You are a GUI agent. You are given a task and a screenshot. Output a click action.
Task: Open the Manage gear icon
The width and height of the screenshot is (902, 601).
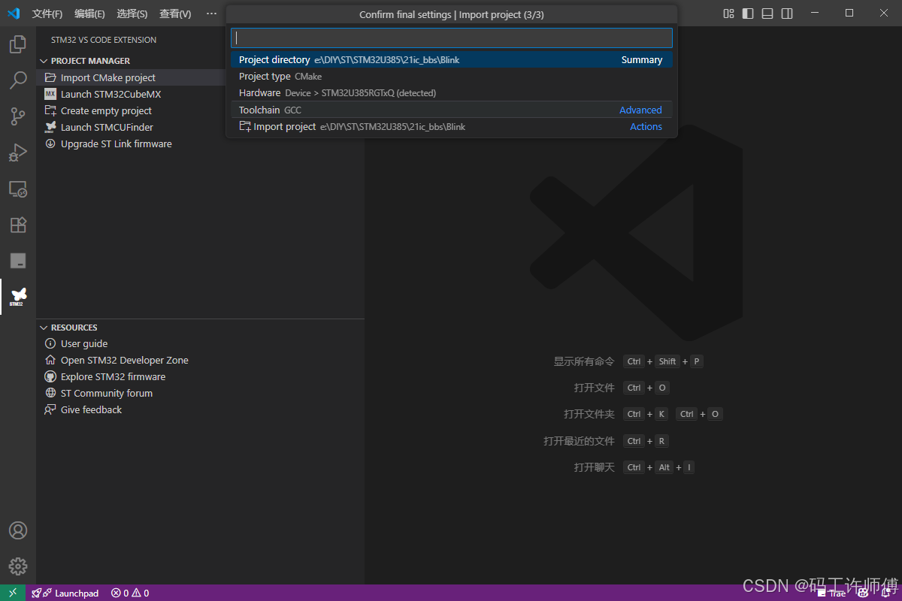[x=18, y=566]
